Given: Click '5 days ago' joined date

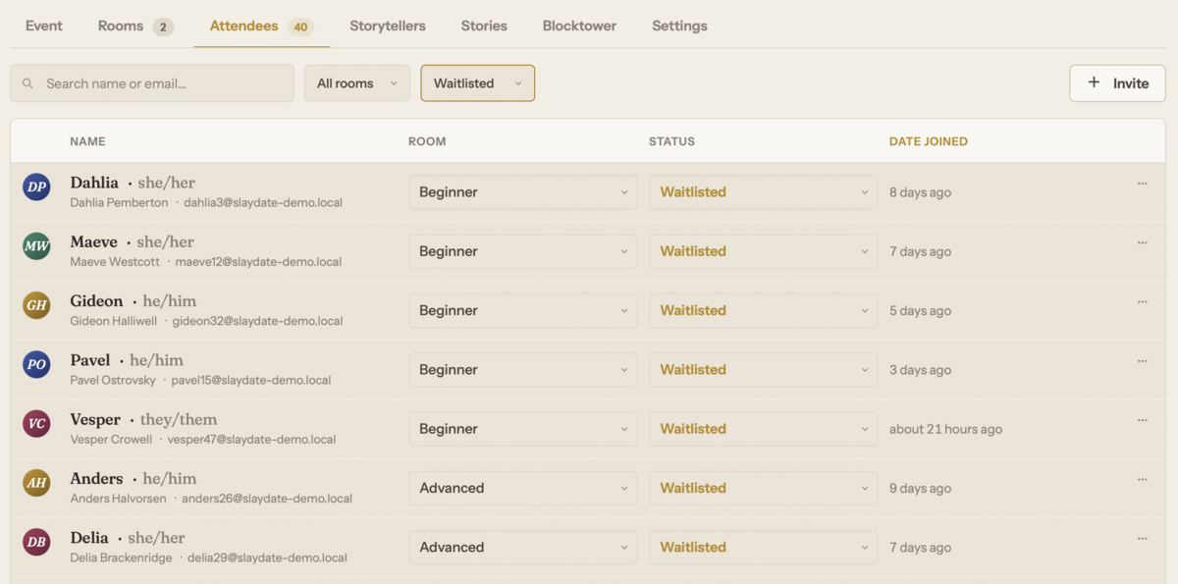Looking at the screenshot, I should pyautogui.click(x=920, y=310).
